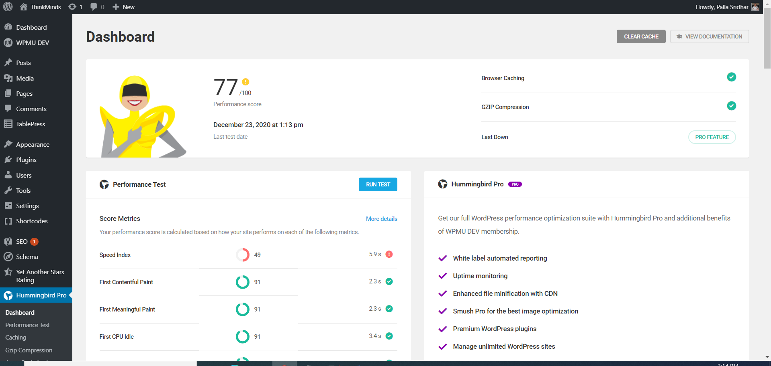Click the WordPress logo icon

[x=8, y=7]
